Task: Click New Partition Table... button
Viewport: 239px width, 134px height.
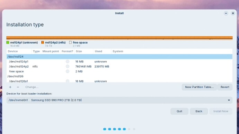Action: 199,87
